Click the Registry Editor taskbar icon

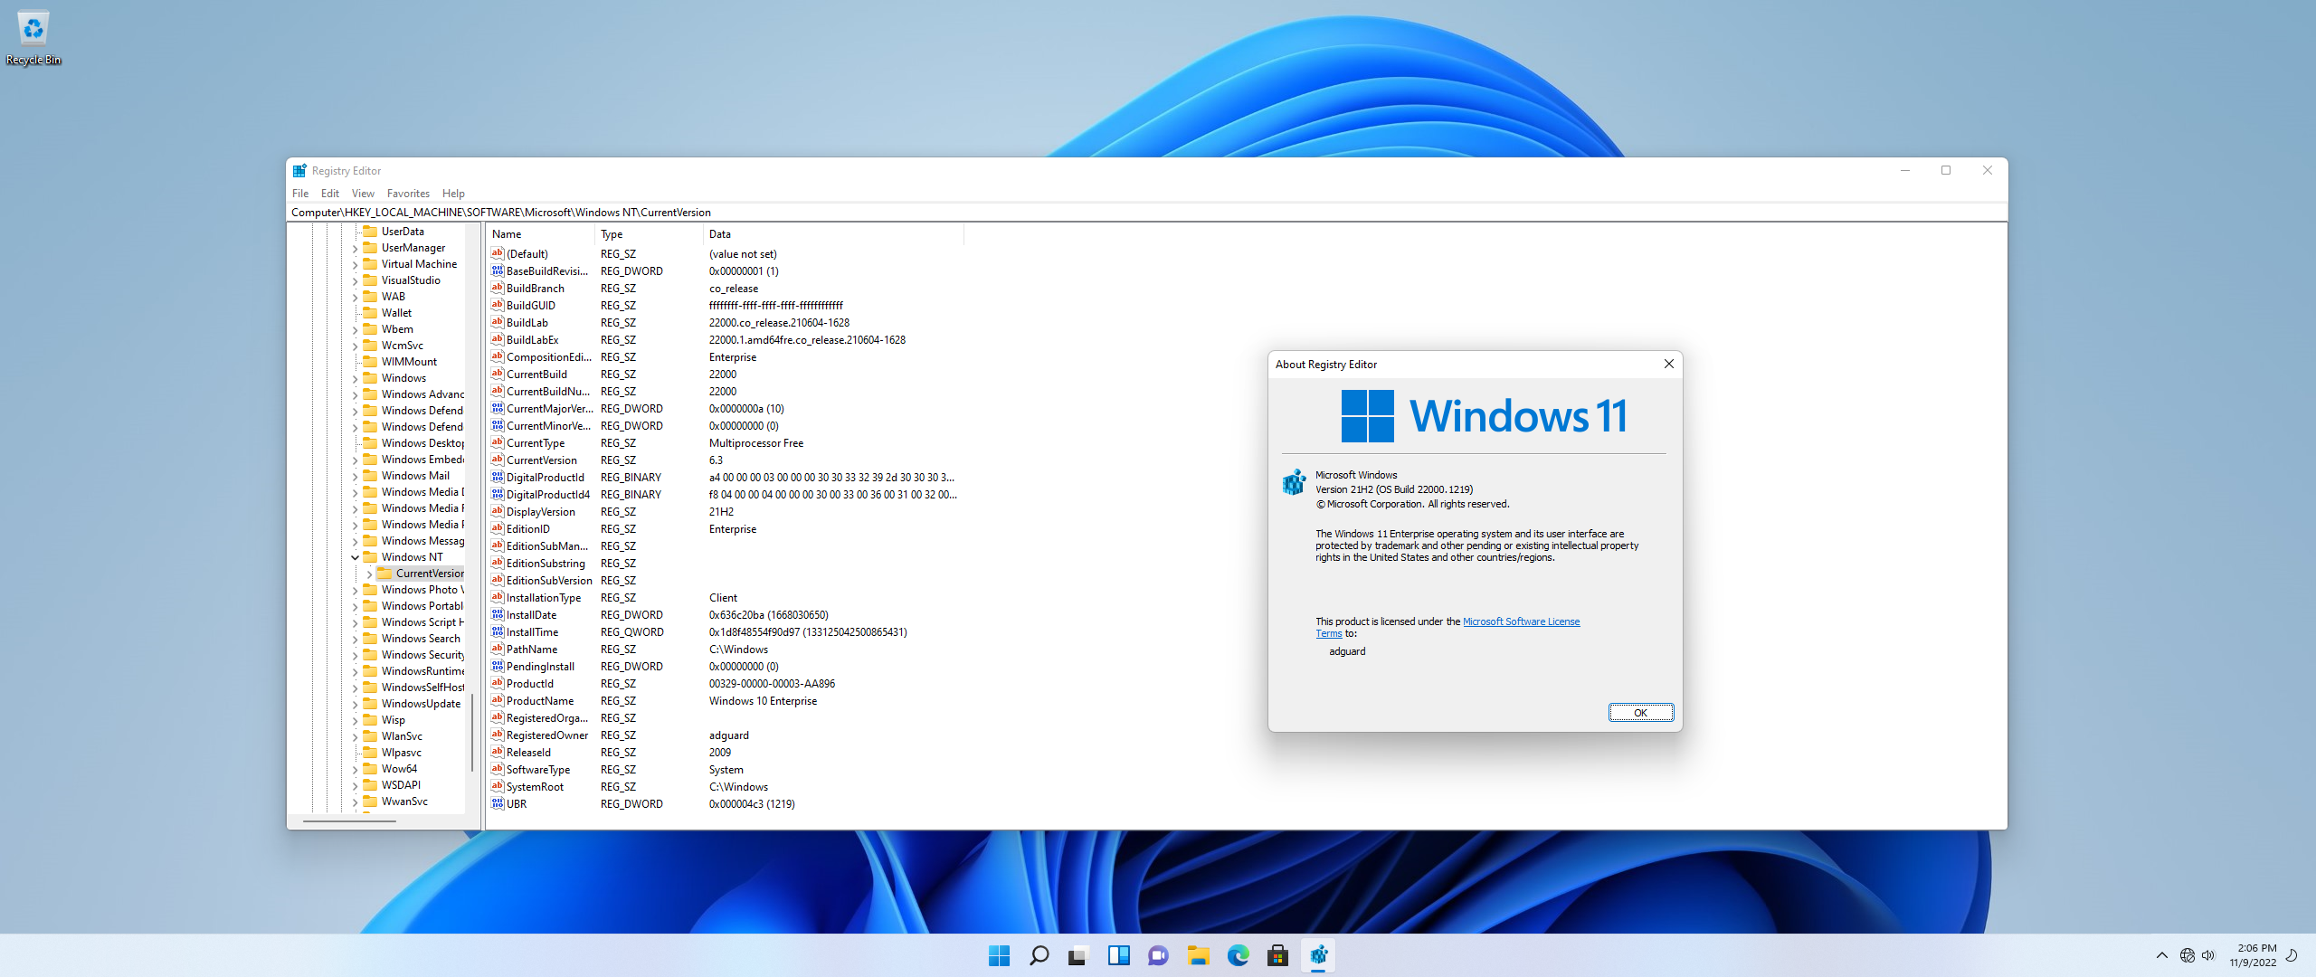[x=1318, y=955]
